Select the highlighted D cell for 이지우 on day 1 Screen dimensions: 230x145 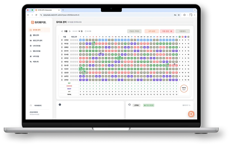[x=80, y=69]
